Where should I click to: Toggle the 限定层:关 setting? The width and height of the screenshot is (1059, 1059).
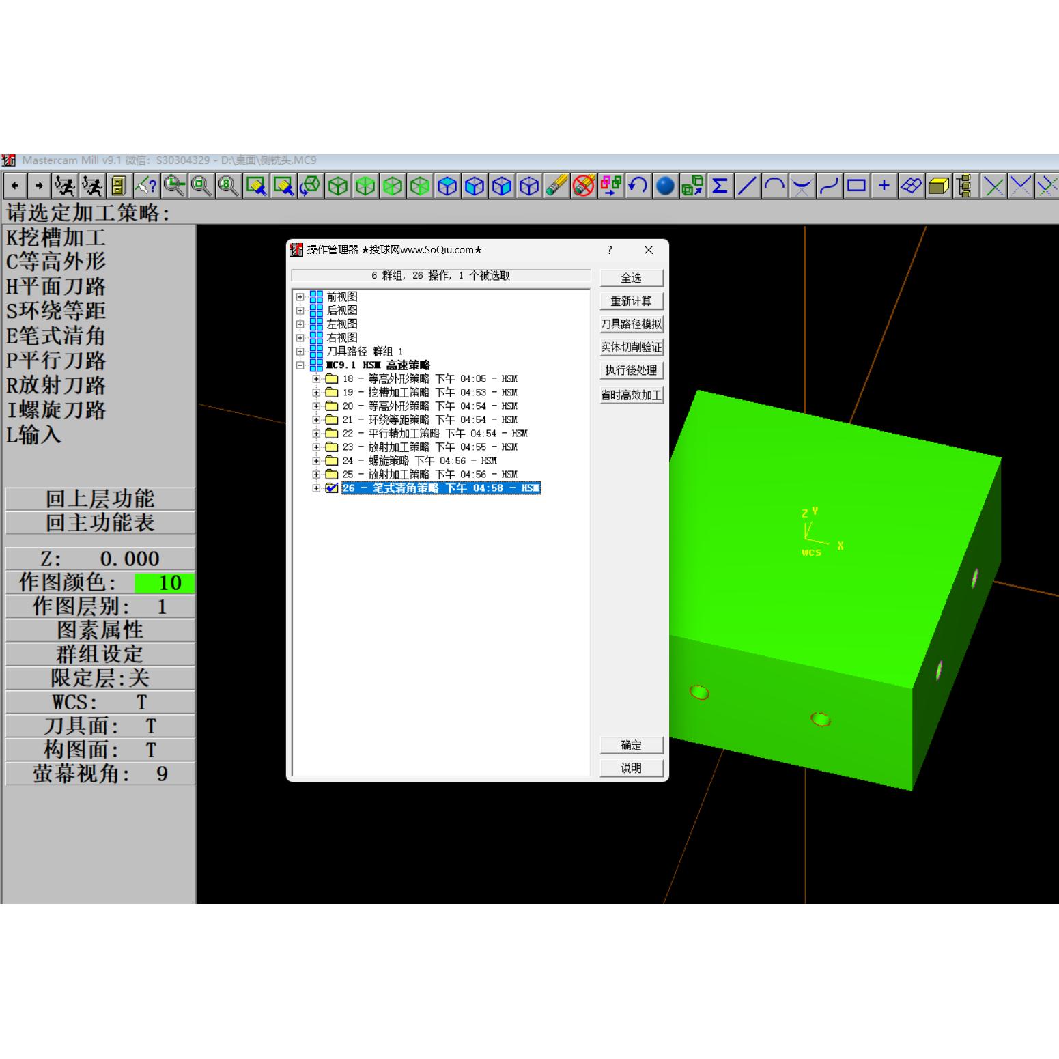click(100, 678)
